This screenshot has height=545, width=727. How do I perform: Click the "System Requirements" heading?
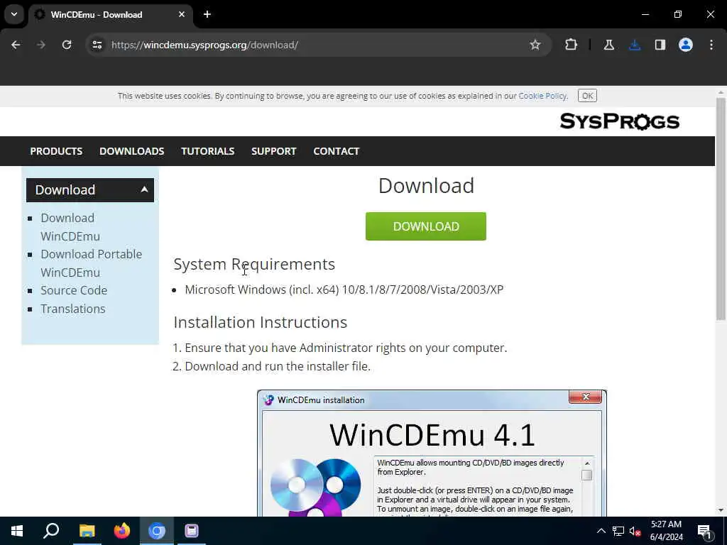pyautogui.click(x=254, y=264)
